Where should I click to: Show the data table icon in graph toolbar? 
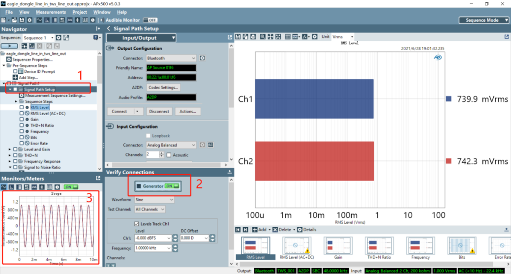pyautogui.click(x=288, y=37)
